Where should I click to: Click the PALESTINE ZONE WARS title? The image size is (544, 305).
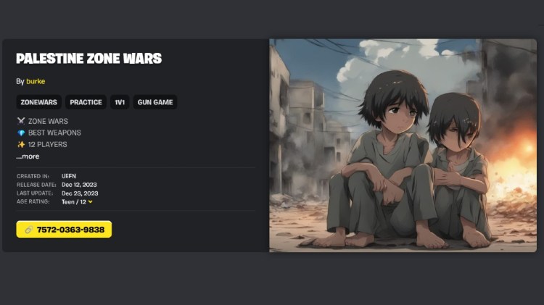88,59
